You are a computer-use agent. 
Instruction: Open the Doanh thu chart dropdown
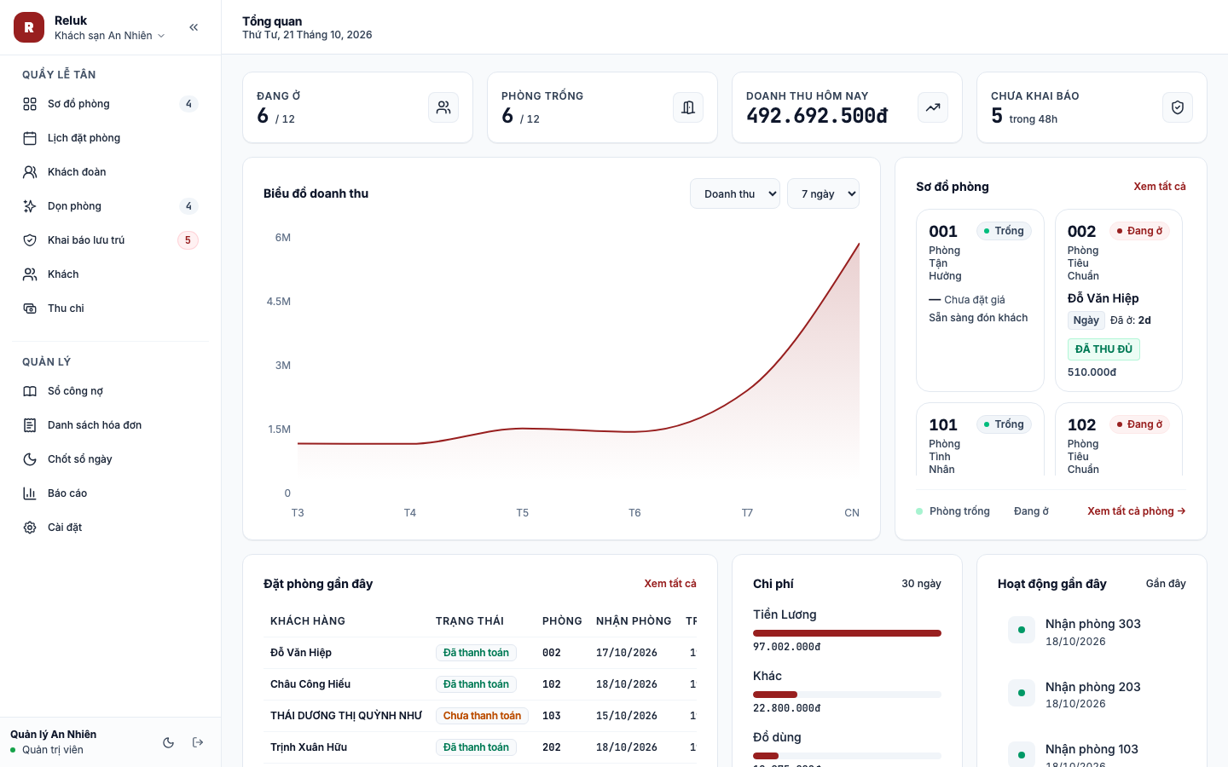735,193
